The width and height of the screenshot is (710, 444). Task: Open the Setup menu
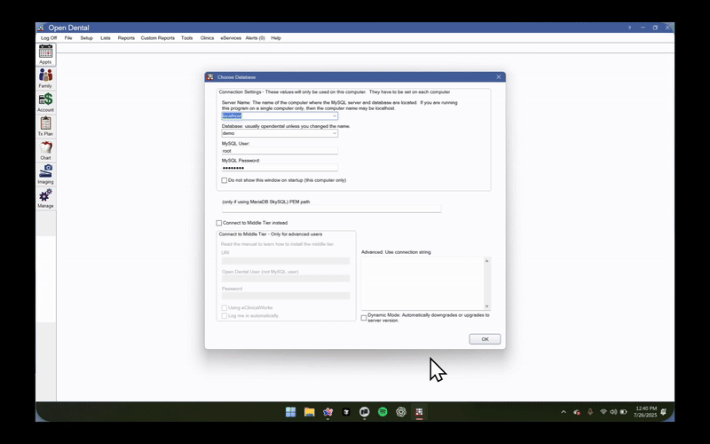pyautogui.click(x=86, y=38)
